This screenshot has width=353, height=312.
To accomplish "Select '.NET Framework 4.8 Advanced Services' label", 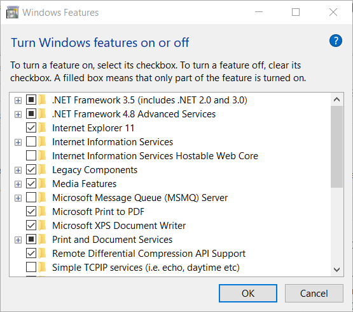I will point(134,114).
